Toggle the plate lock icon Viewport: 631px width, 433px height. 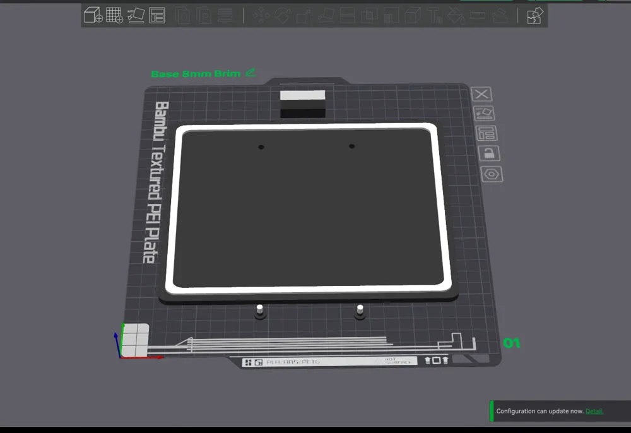click(489, 153)
